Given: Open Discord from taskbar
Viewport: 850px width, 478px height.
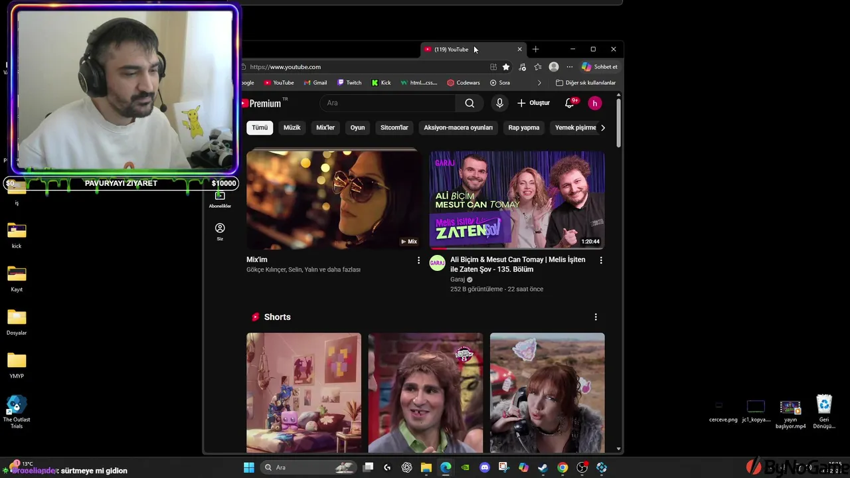Looking at the screenshot, I should click(x=485, y=467).
